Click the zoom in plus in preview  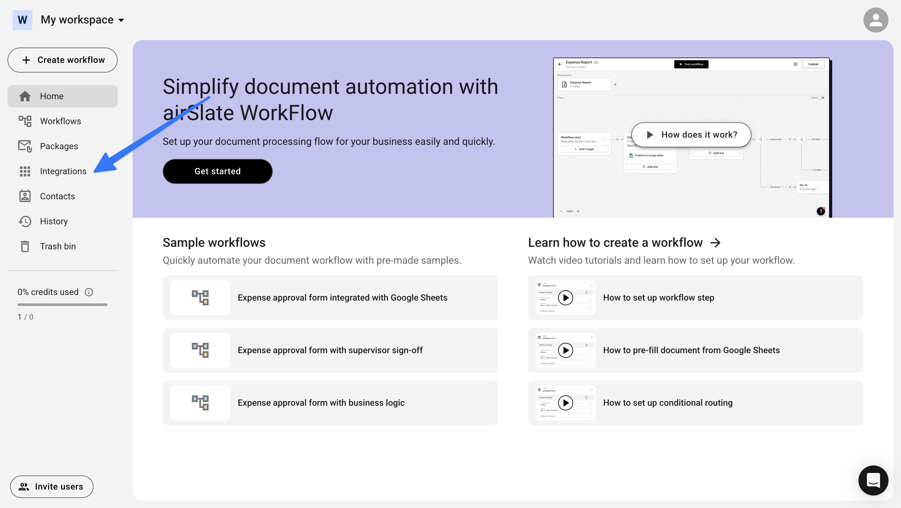[x=578, y=211]
